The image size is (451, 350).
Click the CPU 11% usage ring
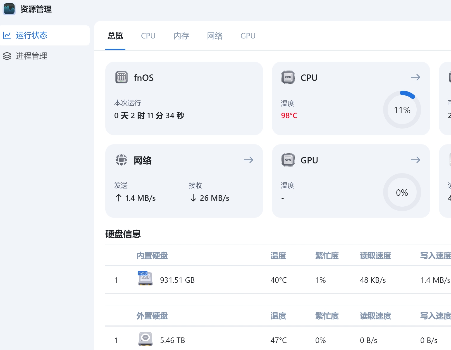(402, 110)
